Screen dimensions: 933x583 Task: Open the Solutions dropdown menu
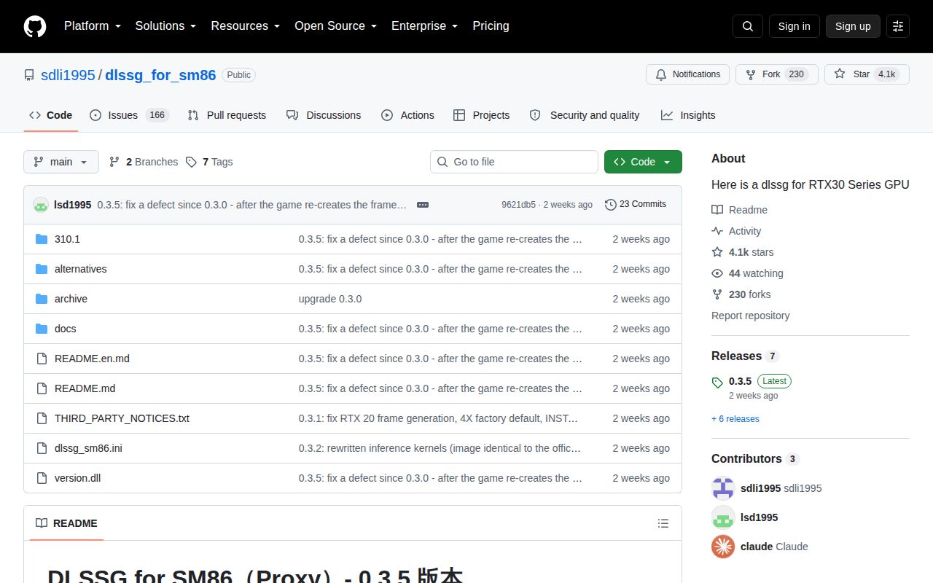tap(165, 26)
